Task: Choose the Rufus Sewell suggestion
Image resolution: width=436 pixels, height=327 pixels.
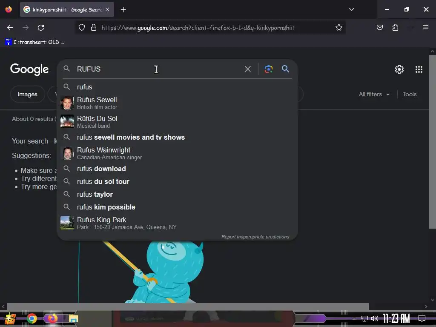Action: click(177, 103)
